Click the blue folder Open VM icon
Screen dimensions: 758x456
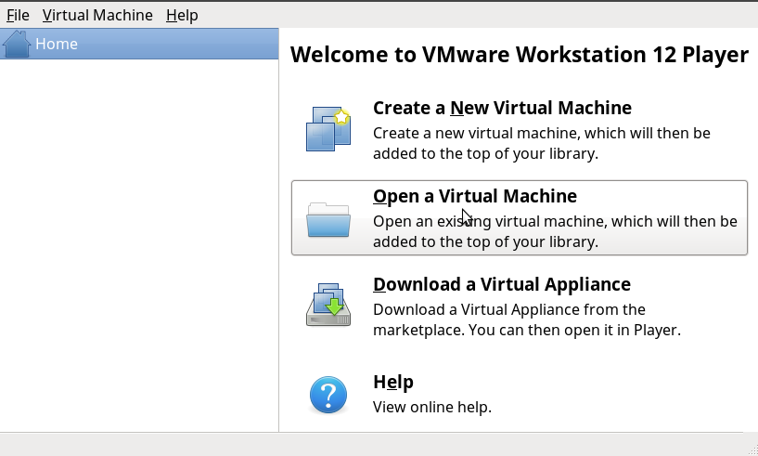328,220
